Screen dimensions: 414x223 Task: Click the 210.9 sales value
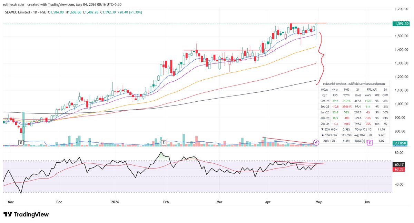click(358, 112)
